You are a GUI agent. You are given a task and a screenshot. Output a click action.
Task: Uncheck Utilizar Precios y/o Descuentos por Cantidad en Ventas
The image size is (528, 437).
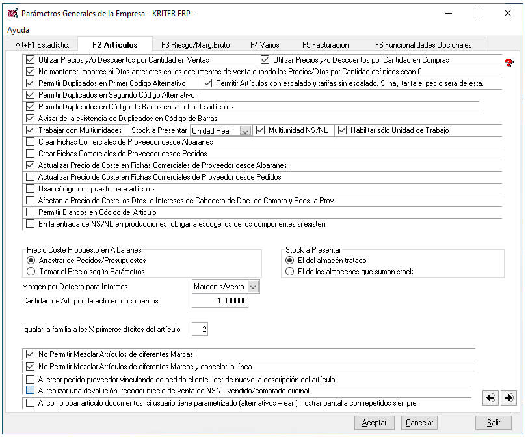pyautogui.click(x=31, y=60)
